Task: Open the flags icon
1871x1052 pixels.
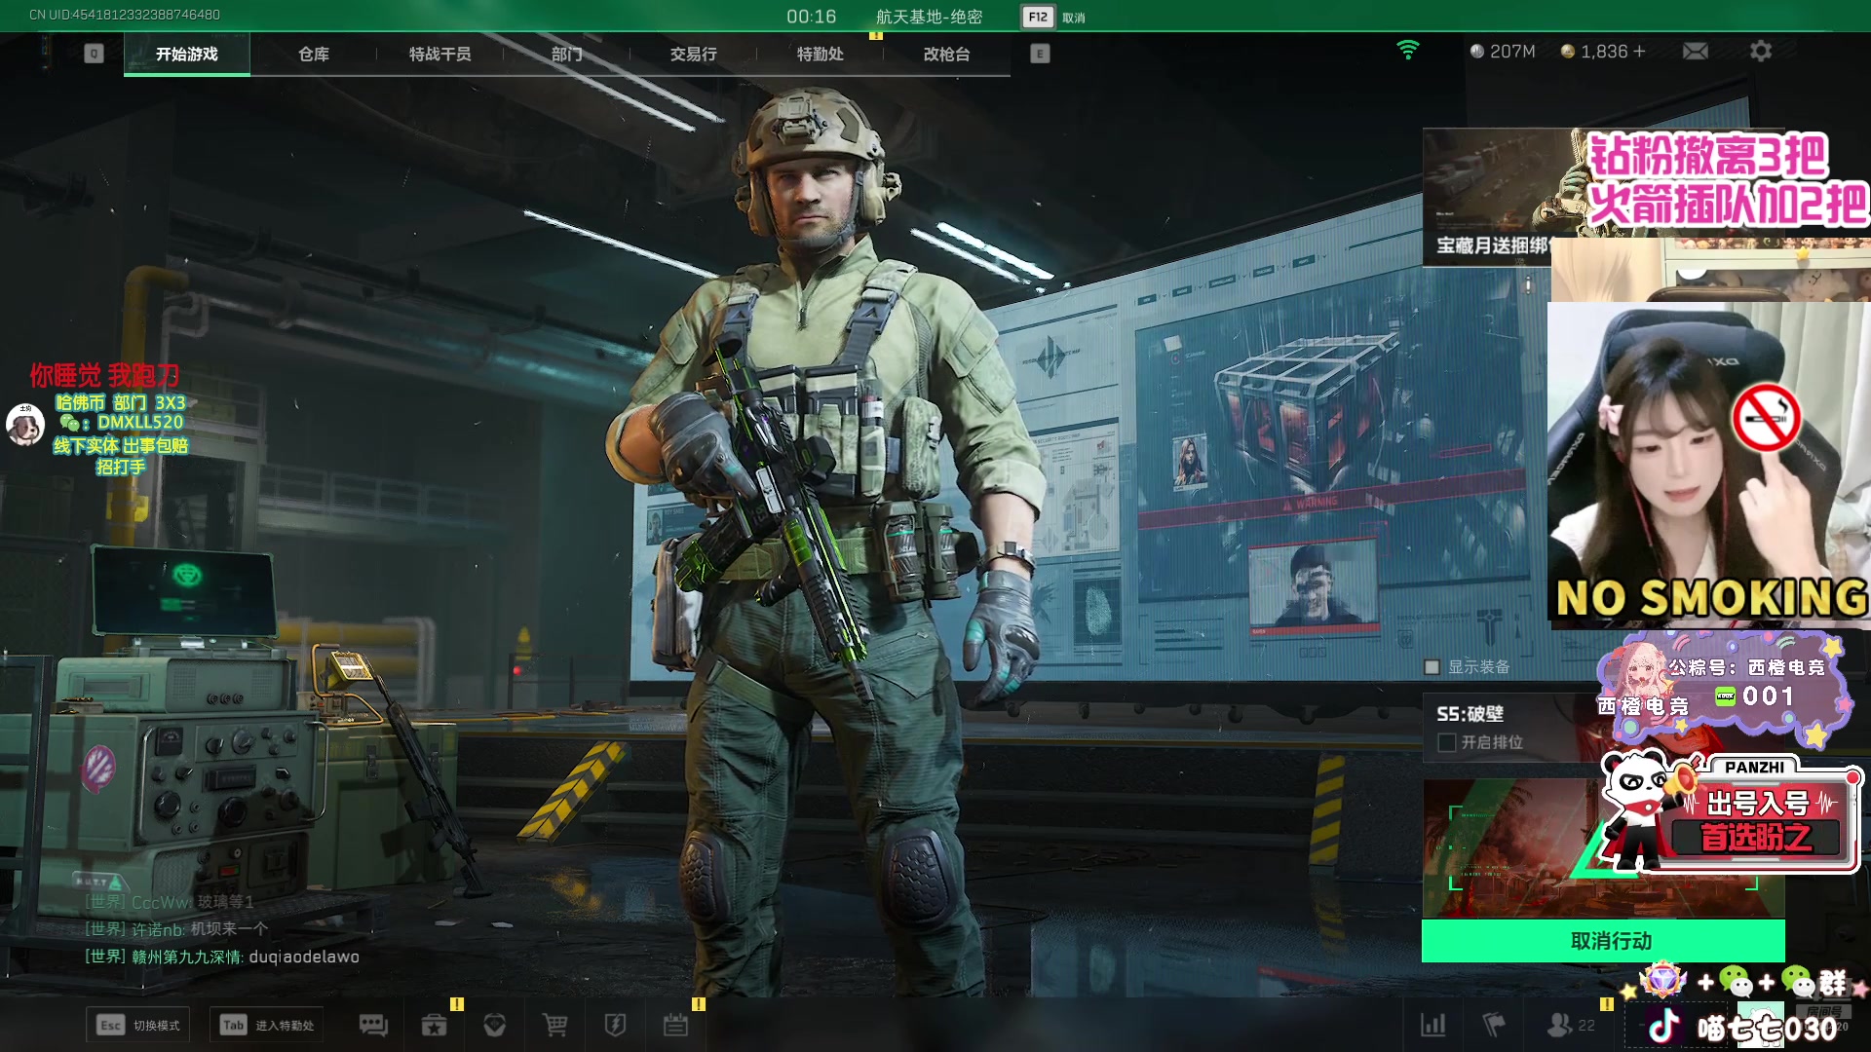Action: (1493, 1025)
